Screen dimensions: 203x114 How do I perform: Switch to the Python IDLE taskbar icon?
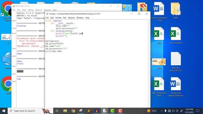[104, 111]
